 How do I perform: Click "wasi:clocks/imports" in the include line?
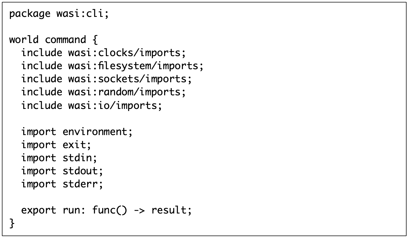click(x=124, y=53)
